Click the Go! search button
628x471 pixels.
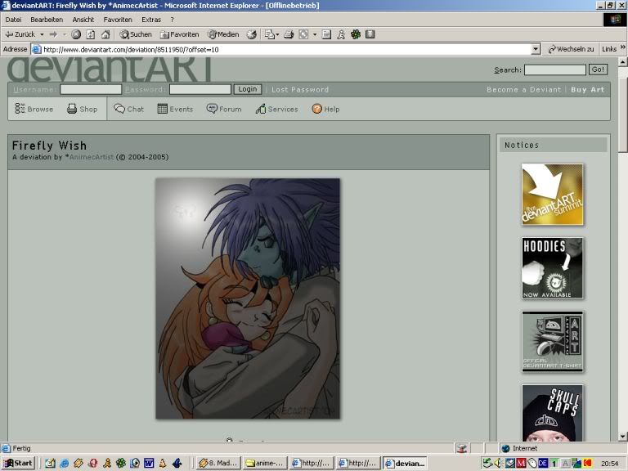598,70
